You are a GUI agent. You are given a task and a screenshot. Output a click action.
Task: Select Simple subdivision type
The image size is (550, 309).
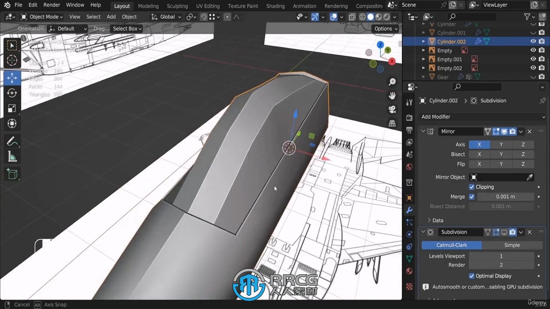tap(512, 245)
